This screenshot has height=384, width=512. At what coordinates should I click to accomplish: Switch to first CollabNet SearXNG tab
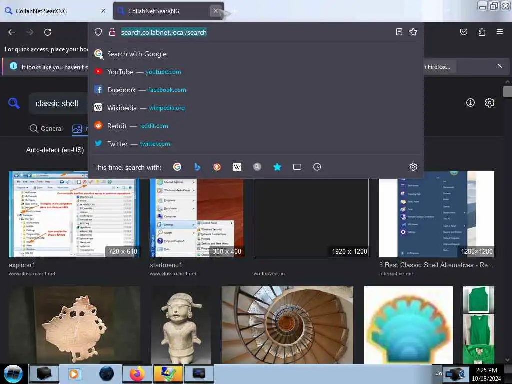click(55, 11)
